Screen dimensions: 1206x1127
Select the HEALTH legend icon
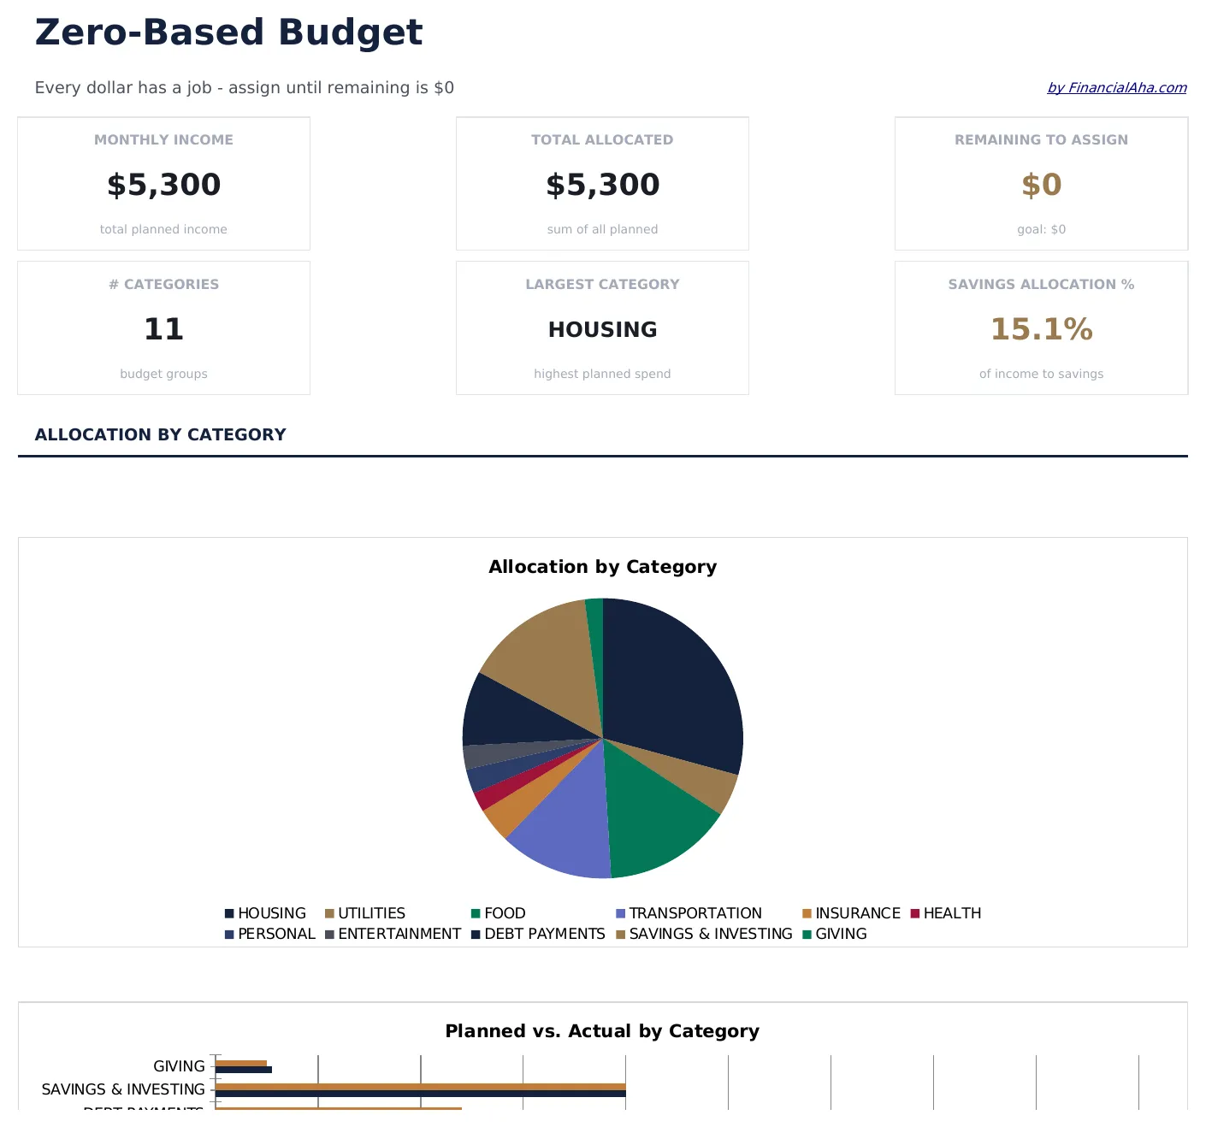coord(914,912)
